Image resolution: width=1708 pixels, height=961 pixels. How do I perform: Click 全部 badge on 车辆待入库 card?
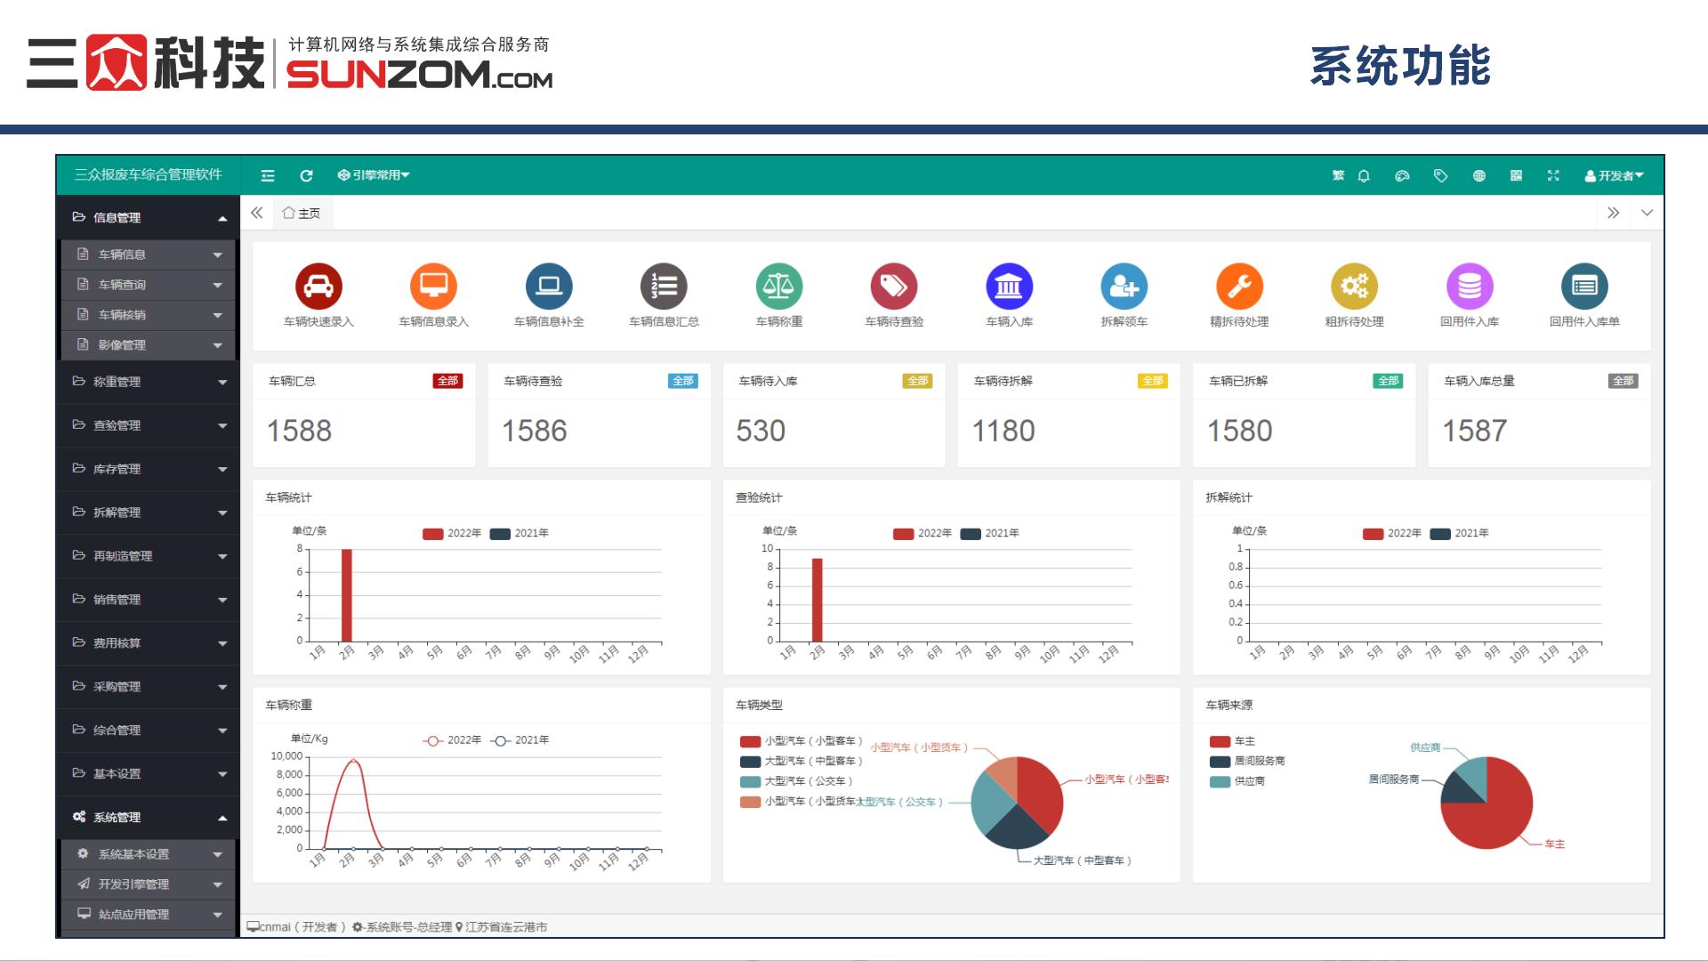[x=918, y=381]
